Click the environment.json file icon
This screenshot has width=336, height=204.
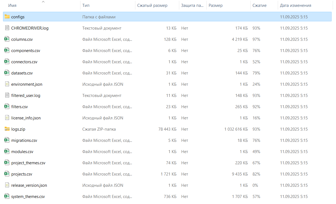(x=7, y=84)
